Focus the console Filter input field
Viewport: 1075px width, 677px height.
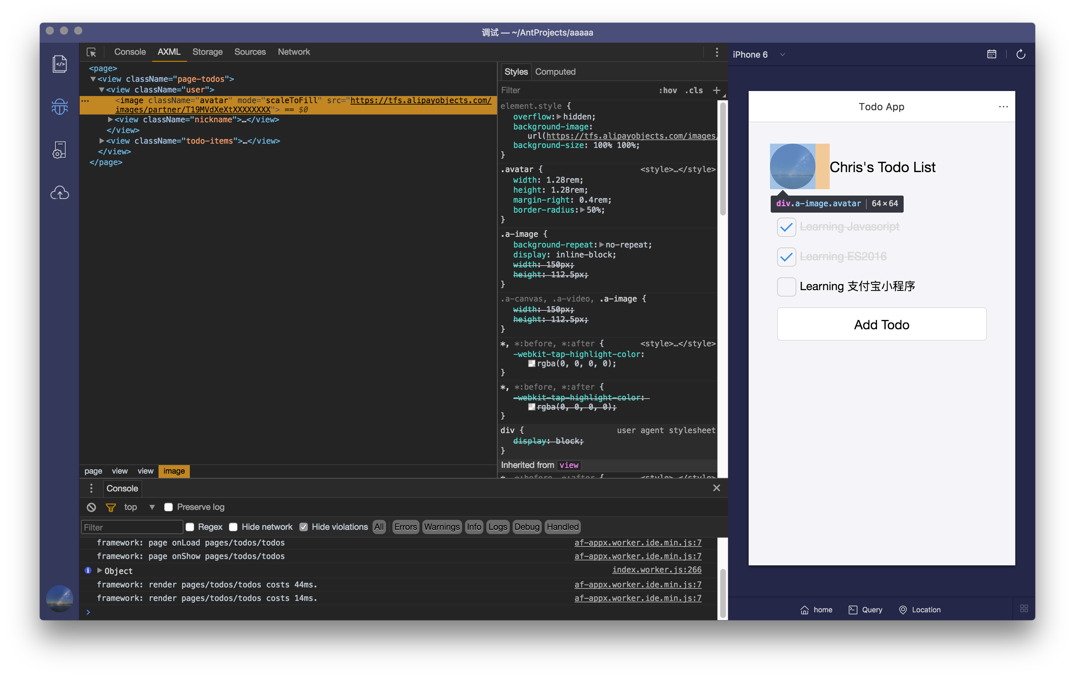(132, 527)
